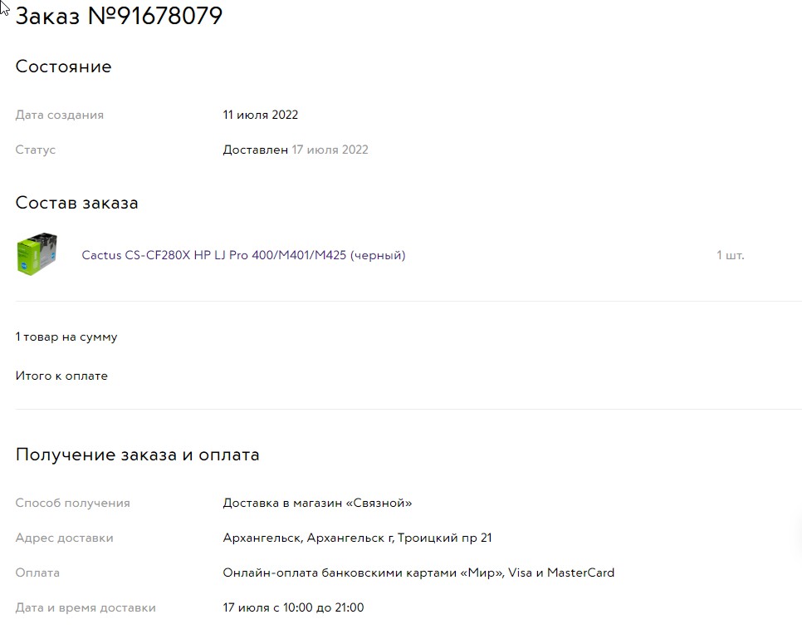Image resolution: width=802 pixels, height=644 pixels.
Task: Click the Состояние section heading
Action: (x=63, y=66)
